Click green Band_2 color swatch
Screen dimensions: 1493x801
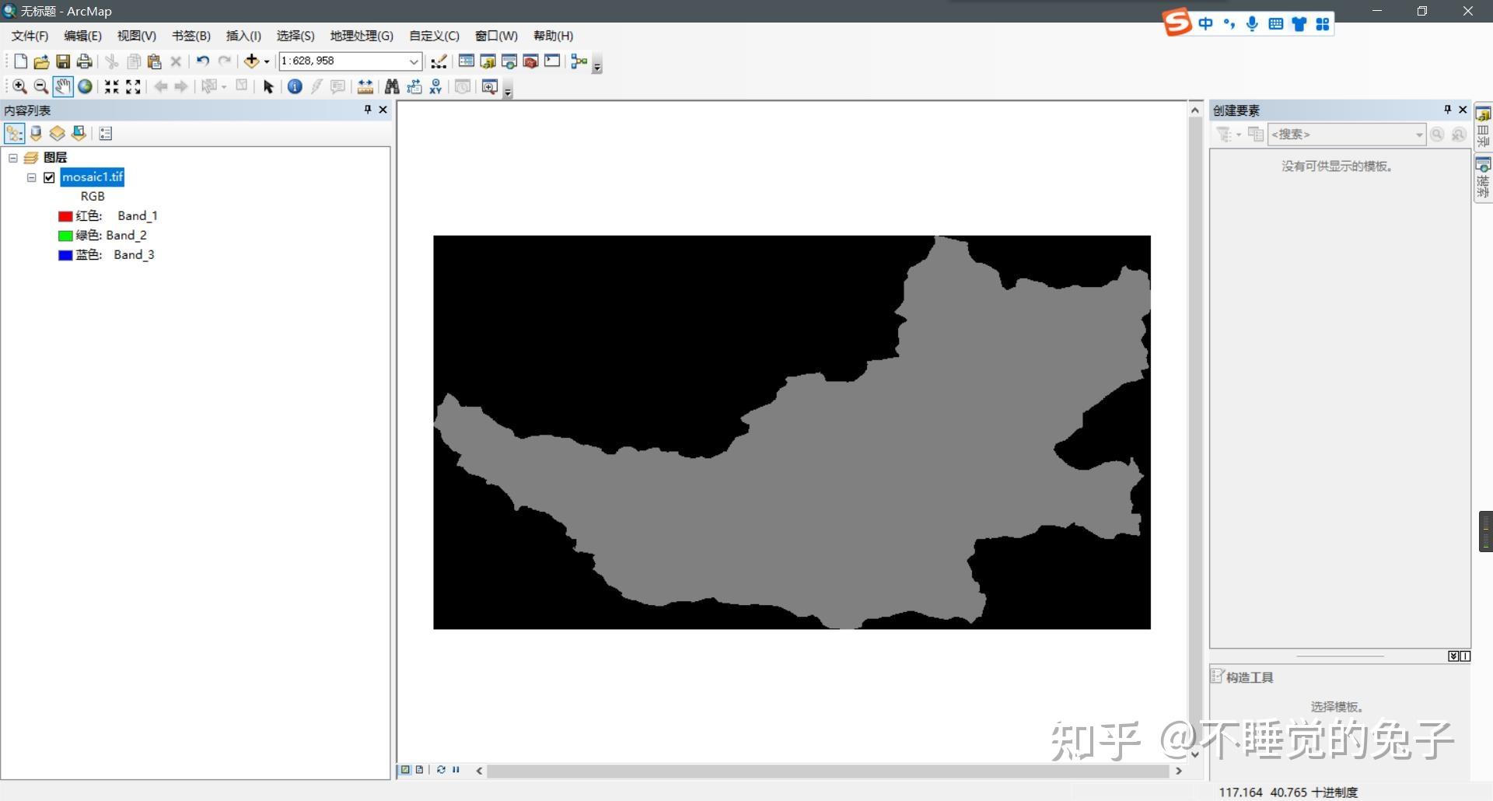tap(65, 236)
